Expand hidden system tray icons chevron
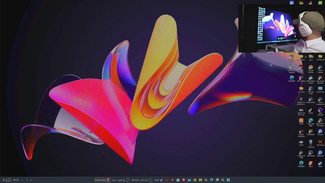Viewport: 325px width, 183px height. pos(31,180)
